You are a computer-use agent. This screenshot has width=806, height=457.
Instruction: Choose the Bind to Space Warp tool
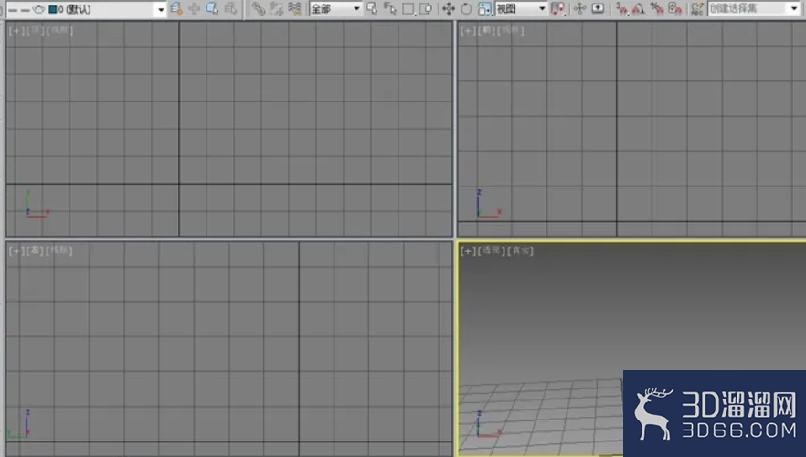[x=294, y=9]
